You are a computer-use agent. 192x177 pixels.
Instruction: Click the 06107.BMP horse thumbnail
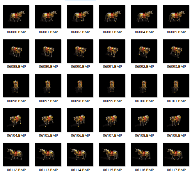tap(112, 120)
